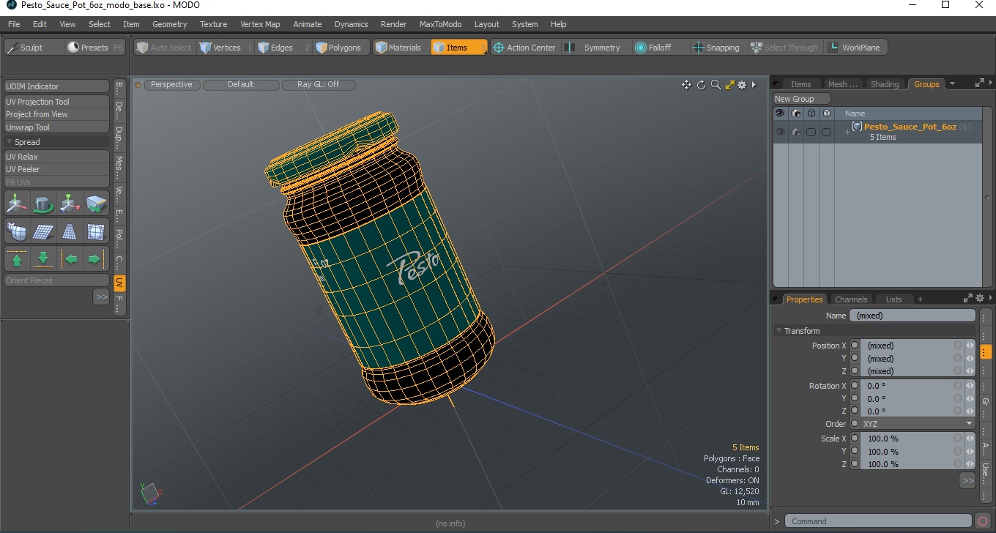Click the green right-arrow align icon
The width and height of the screenshot is (996, 533).
point(94,259)
